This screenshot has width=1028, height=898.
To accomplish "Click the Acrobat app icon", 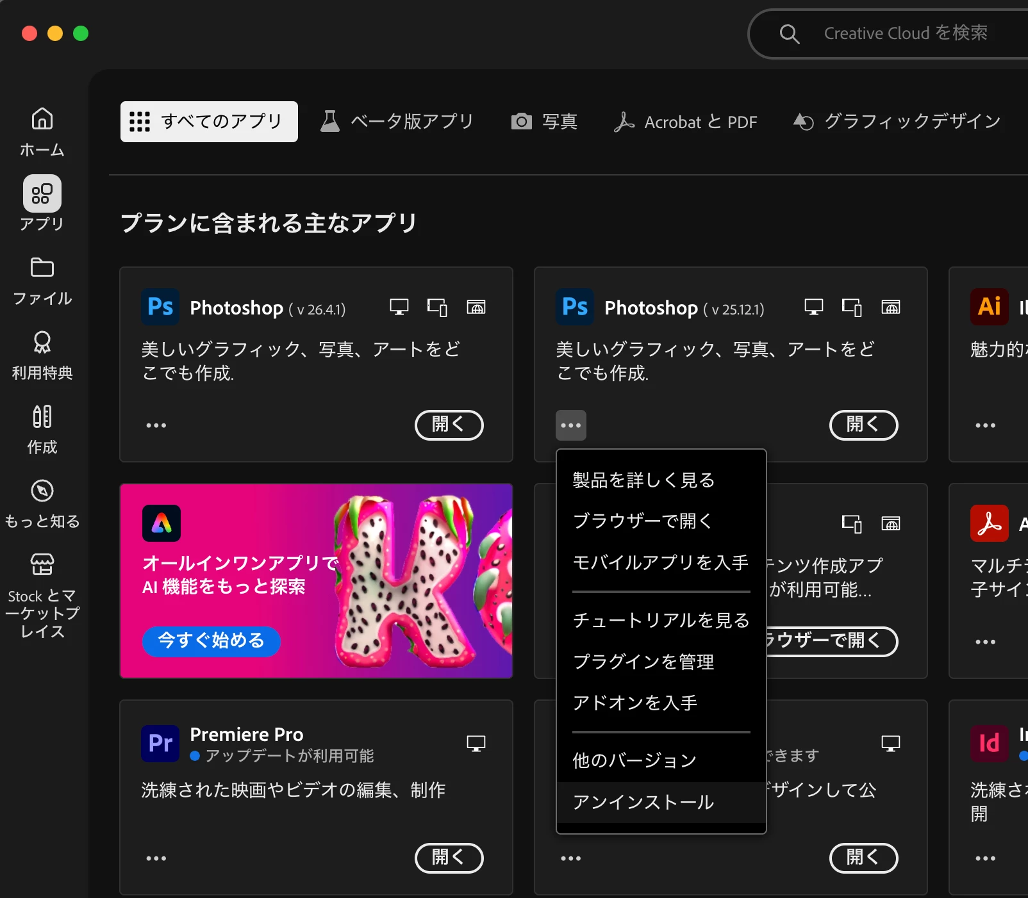I will tap(990, 523).
